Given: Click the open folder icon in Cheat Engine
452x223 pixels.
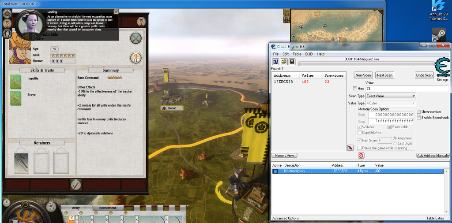Looking at the screenshot, I should click(x=284, y=62).
